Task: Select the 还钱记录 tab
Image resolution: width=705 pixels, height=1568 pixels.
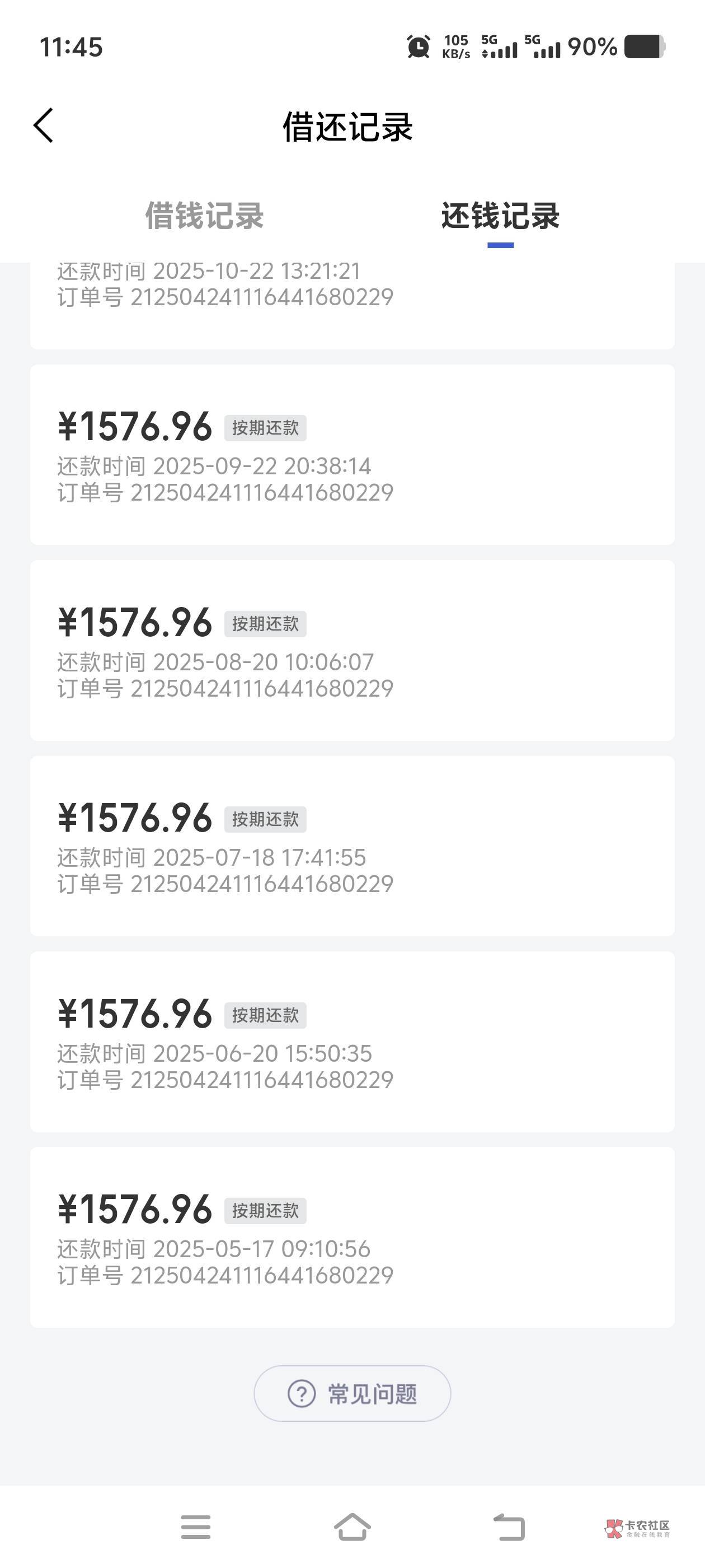Action: 500,216
